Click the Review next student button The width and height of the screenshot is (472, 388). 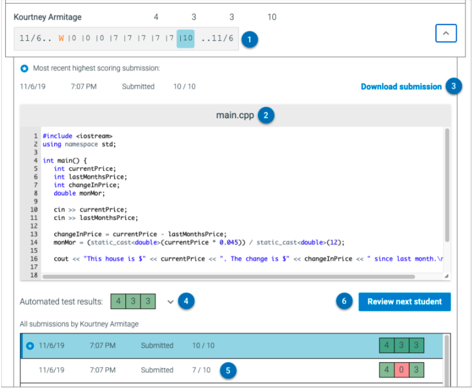tap(404, 302)
